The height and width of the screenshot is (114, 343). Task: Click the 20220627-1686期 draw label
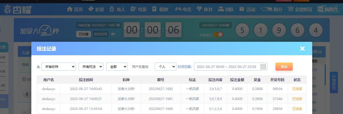pyautogui.click(x=216, y=25)
